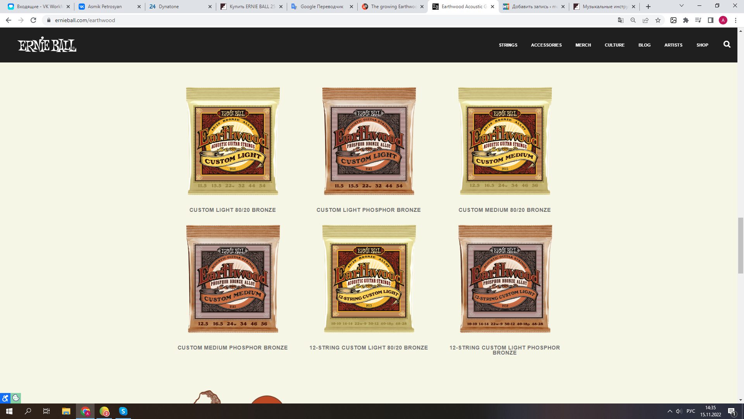Click the second Chrome icon with badge on taskbar
The height and width of the screenshot is (419, 744).
[104, 411]
